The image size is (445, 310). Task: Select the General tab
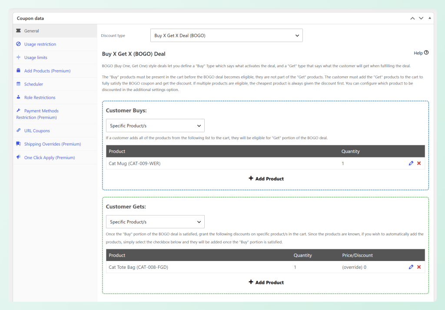point(55,31)
